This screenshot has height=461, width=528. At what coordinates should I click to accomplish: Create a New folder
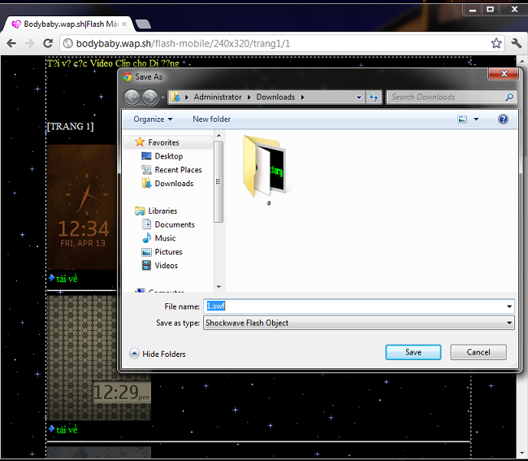[x=211, y=119]
